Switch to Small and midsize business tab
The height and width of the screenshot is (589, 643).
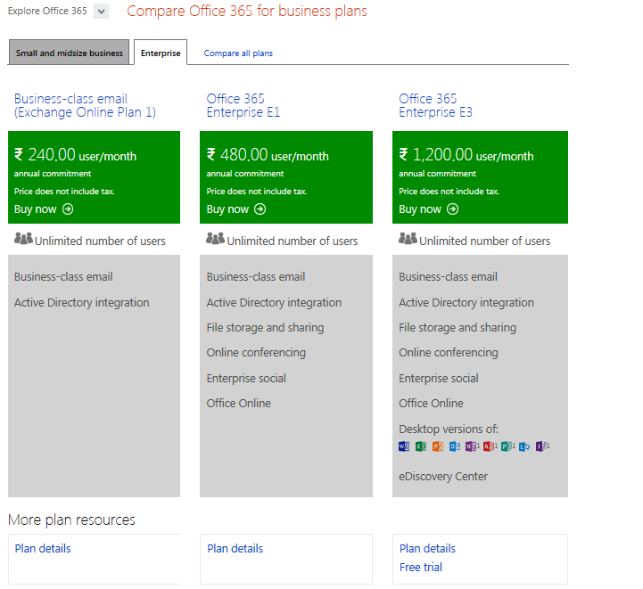70,53
